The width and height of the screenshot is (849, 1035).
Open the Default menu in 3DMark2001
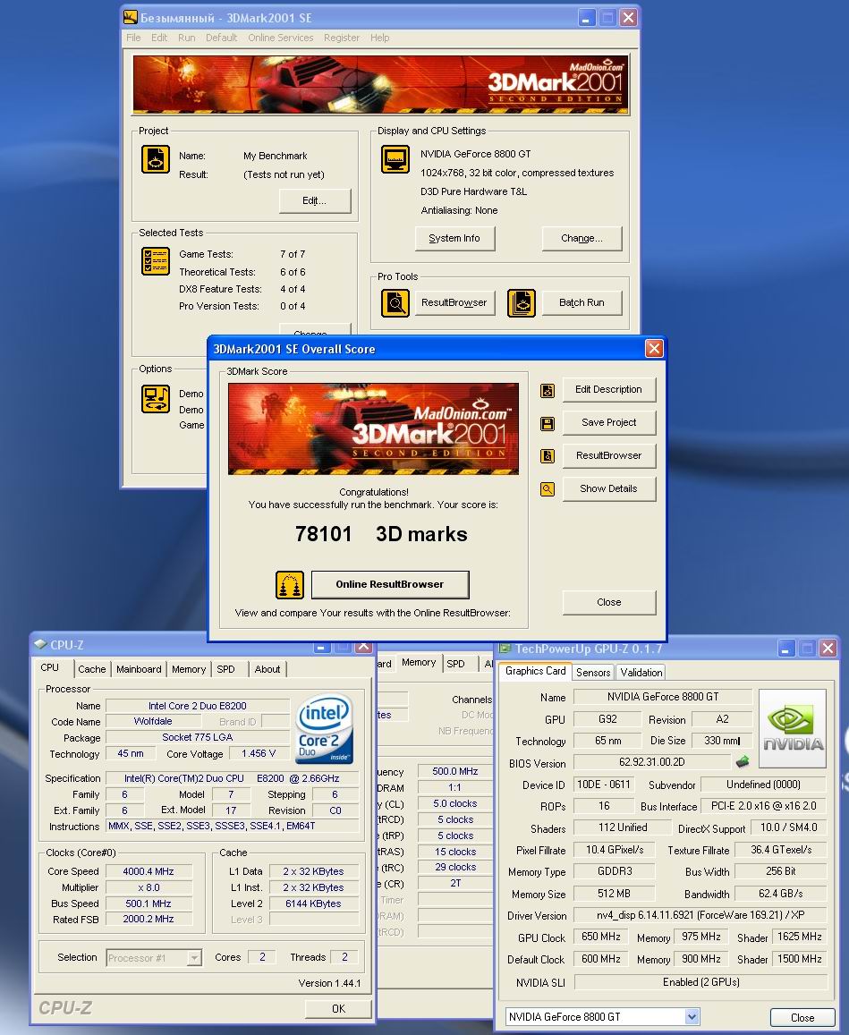(x=221, y=38)
